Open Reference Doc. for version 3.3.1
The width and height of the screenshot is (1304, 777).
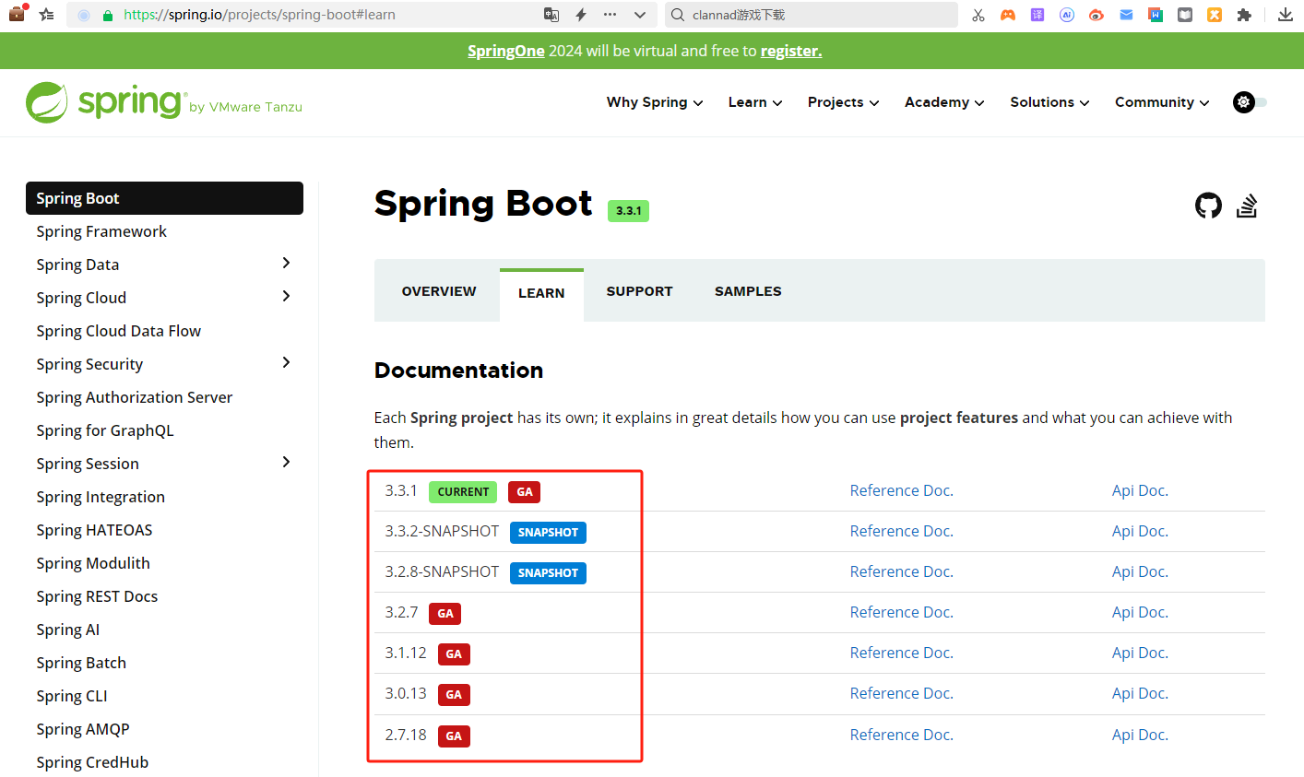tap(902, 491)
